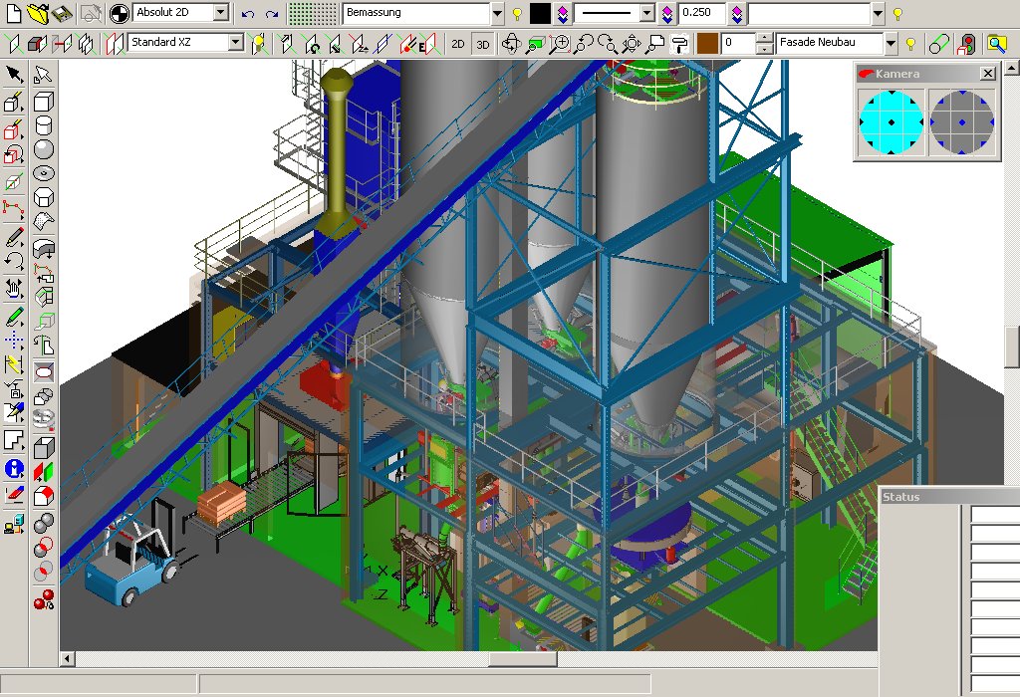Click the New document icon

(x=13, y=13)
